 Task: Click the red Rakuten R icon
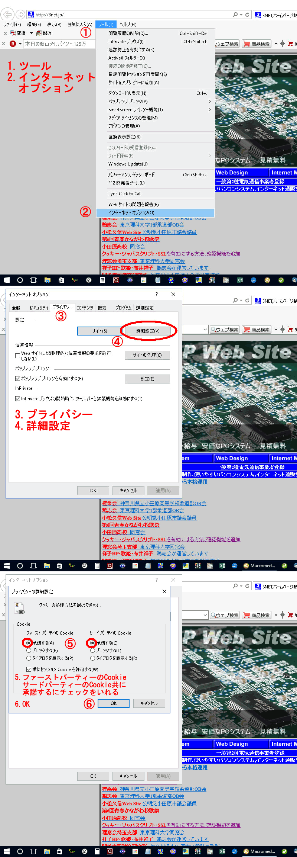(13, 44)
